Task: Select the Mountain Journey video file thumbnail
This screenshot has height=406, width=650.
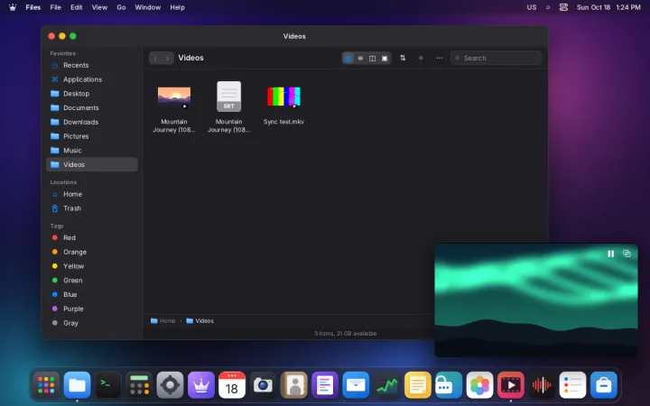Action: pos(174,97)
